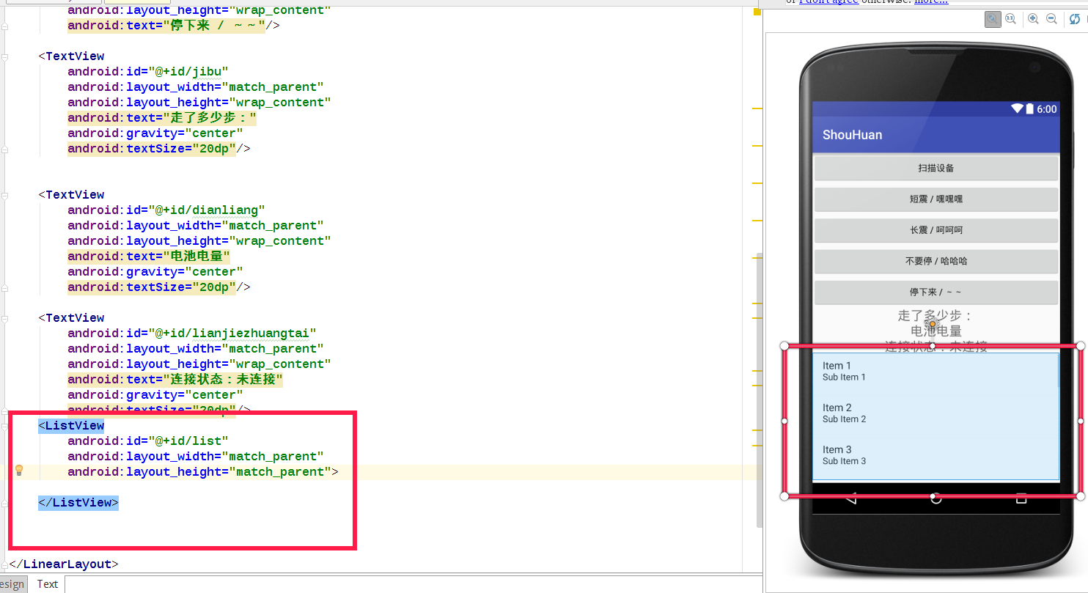Screen dimensions: 1088x593
Task: Click the 扫描设备 button in preview
Action: coord(936,168)
